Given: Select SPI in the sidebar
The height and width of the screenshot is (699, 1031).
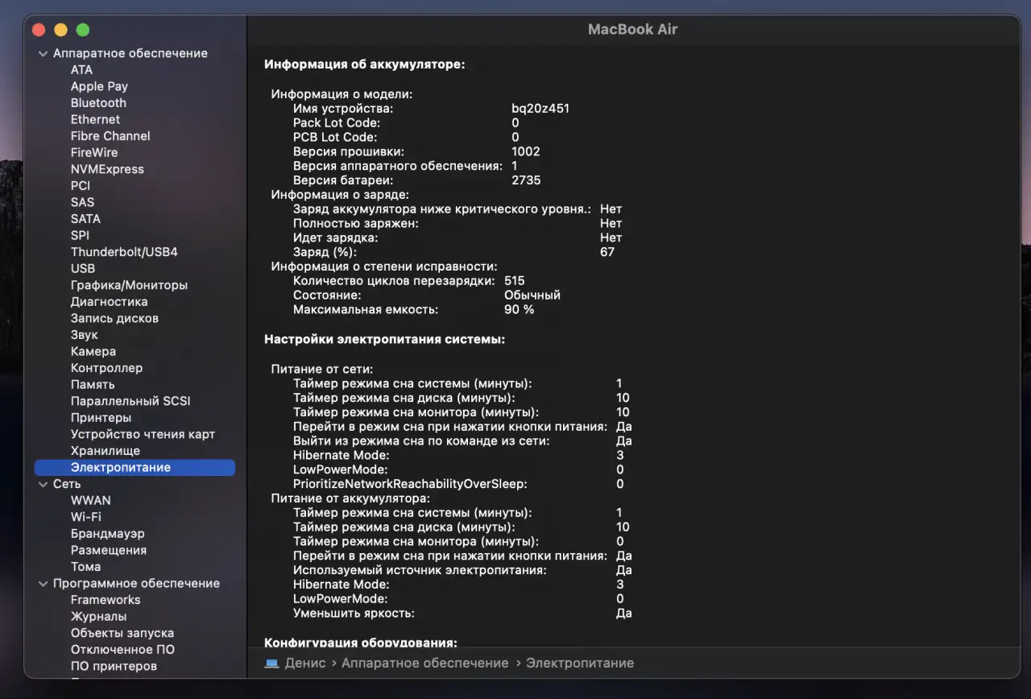Looking at the screenshot, I should pos(80,235).
